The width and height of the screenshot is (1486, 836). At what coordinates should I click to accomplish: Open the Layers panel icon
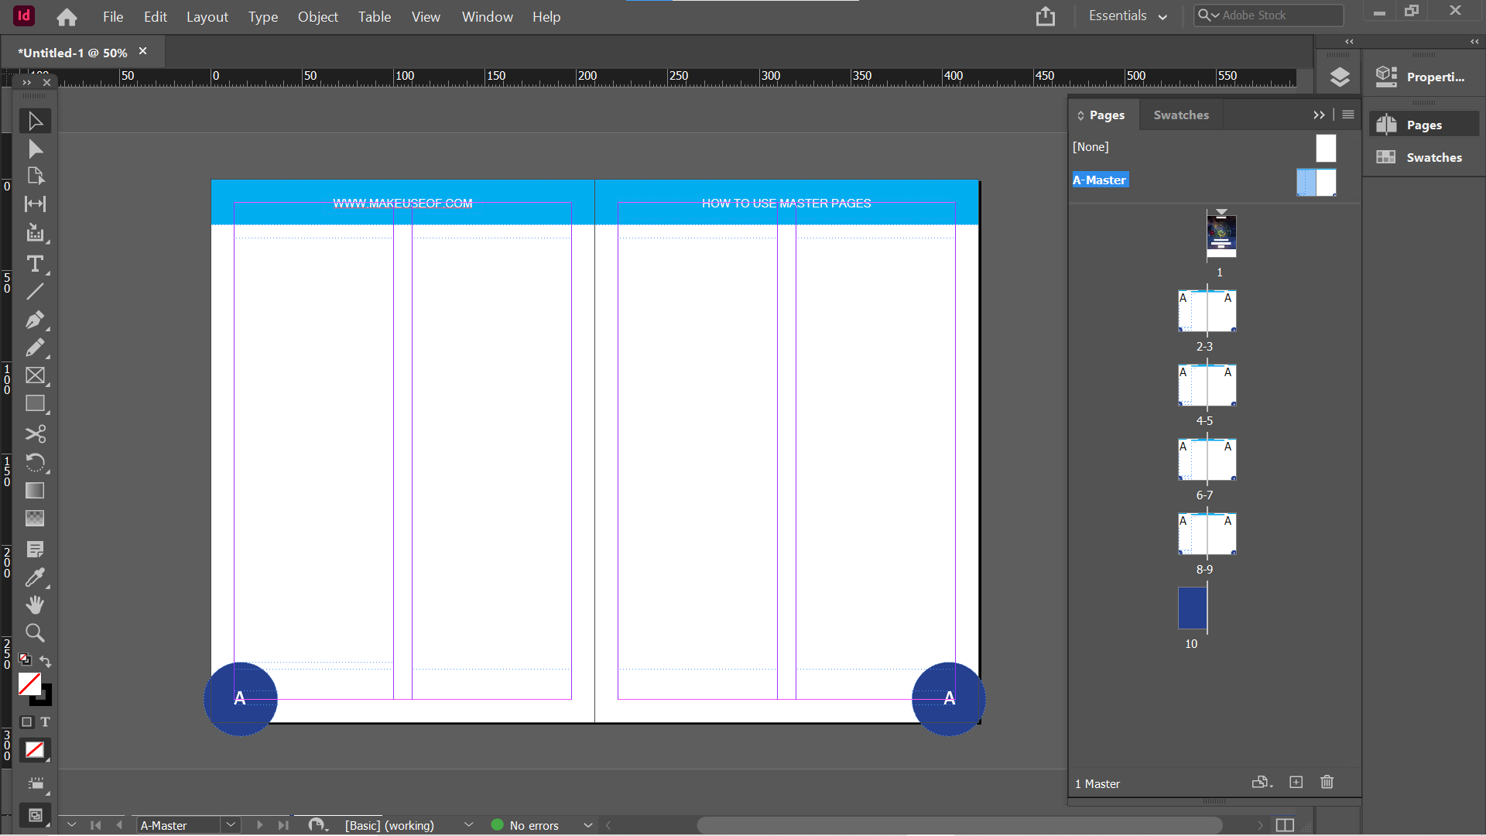(x=1339, y=77)
